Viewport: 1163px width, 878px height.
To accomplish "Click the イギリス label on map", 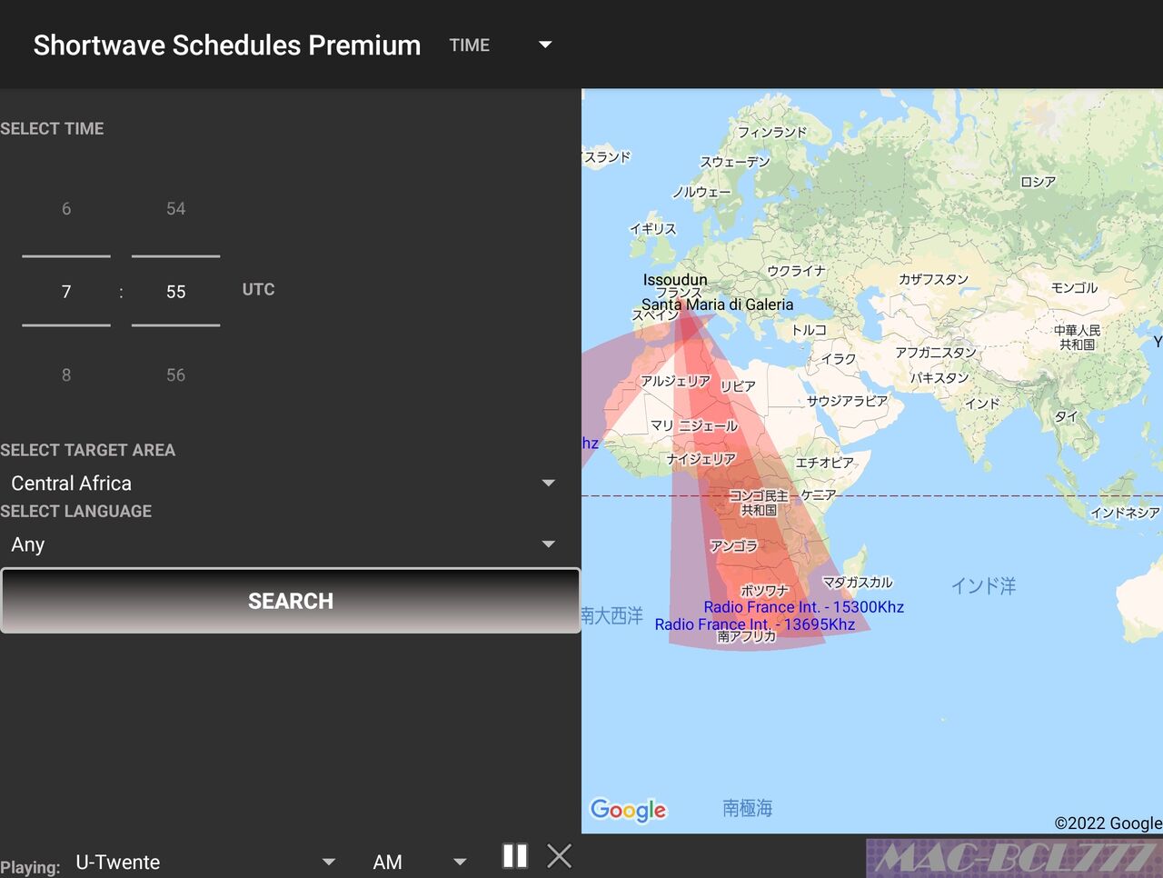I will (x=653, y=229).
